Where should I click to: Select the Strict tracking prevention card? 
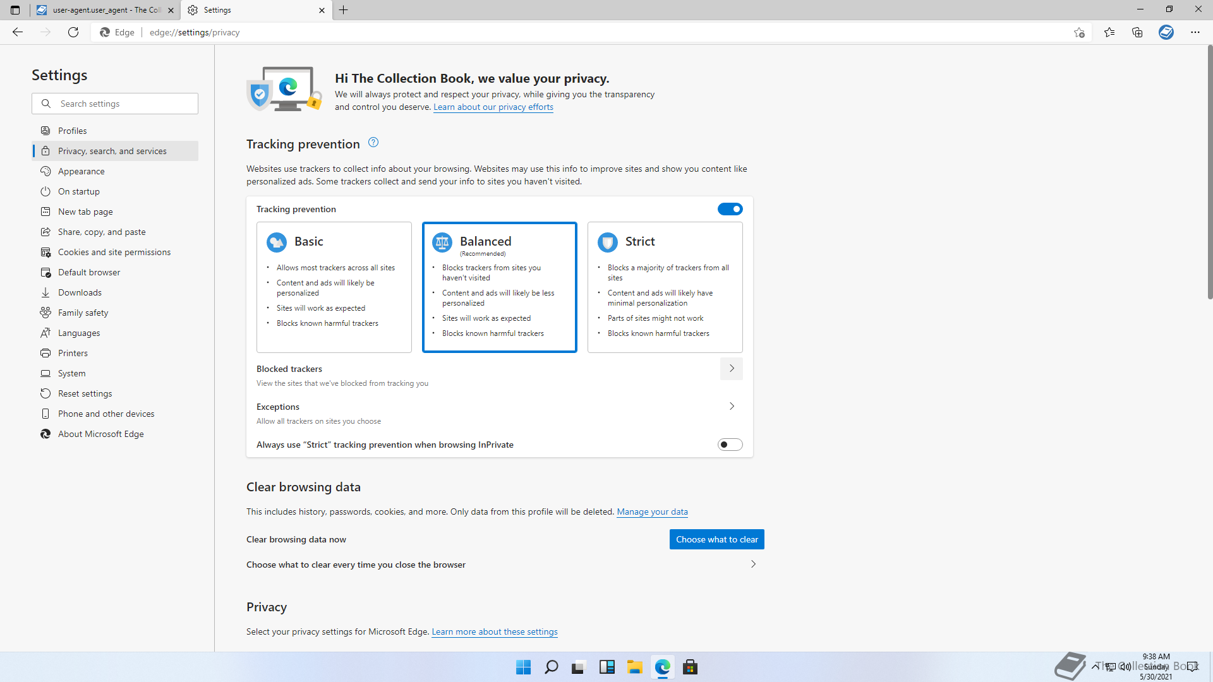[665, 287]
